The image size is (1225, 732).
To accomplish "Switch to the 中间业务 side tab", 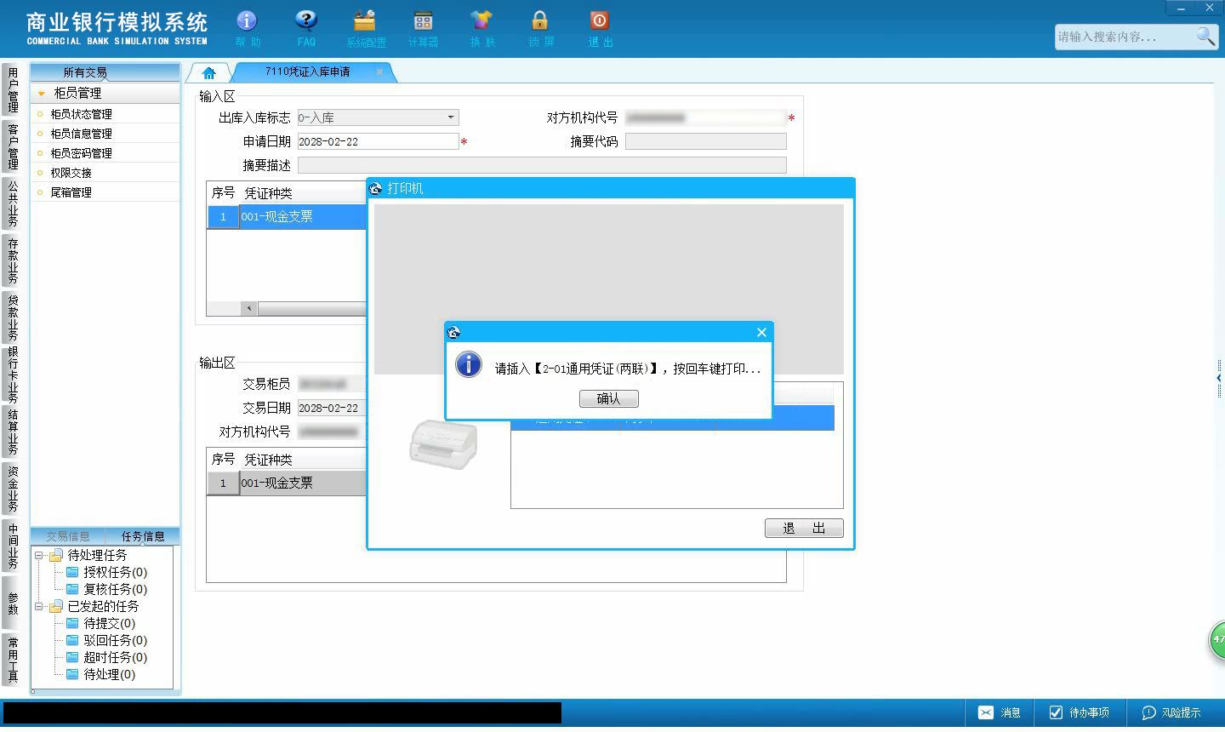I will pyautogui.click(x=12, y=546).
